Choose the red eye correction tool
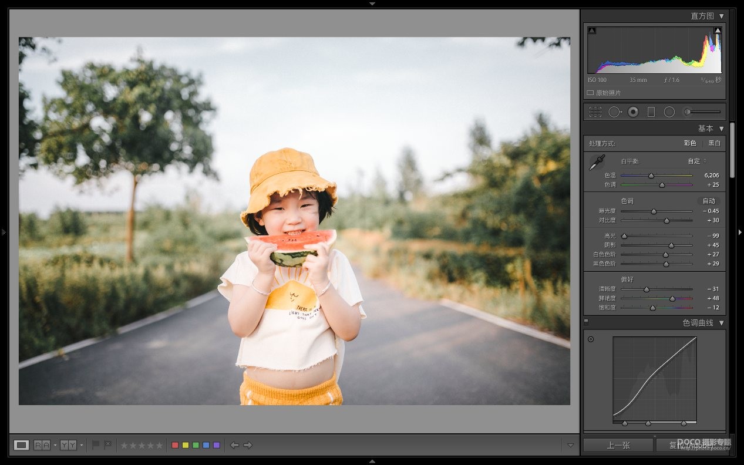This screenshot has height=465, width=744. point(633,112)
